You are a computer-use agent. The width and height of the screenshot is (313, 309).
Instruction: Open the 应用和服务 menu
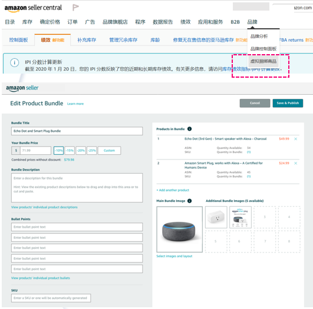point(210,22)
